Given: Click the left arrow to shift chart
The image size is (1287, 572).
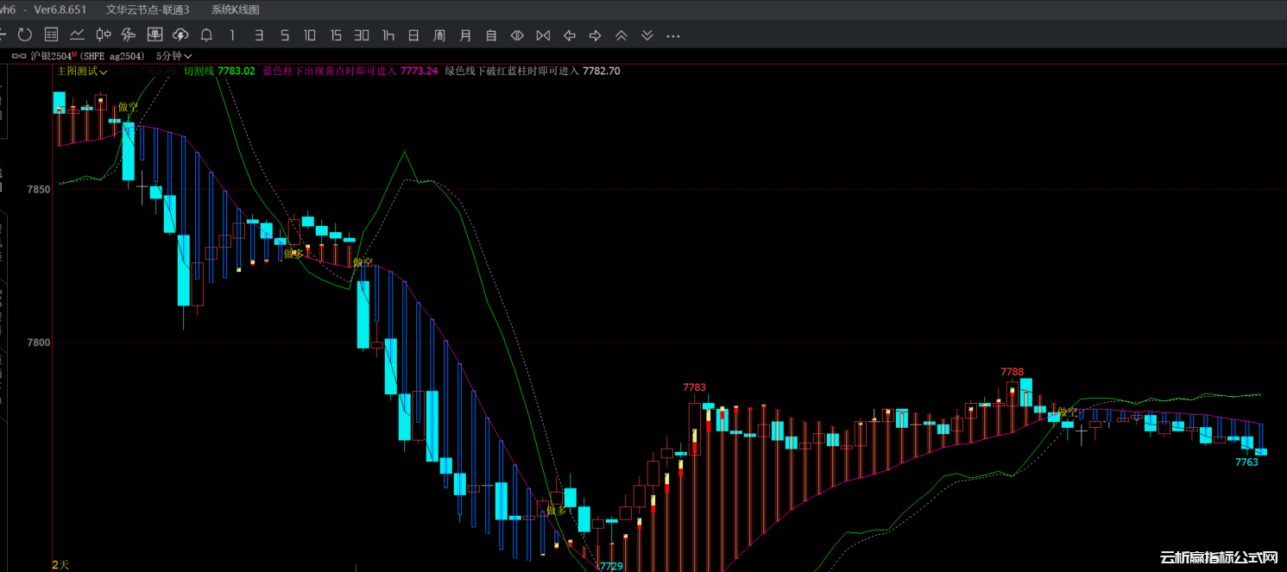Looking at the screenshot, I should [569, 35].
